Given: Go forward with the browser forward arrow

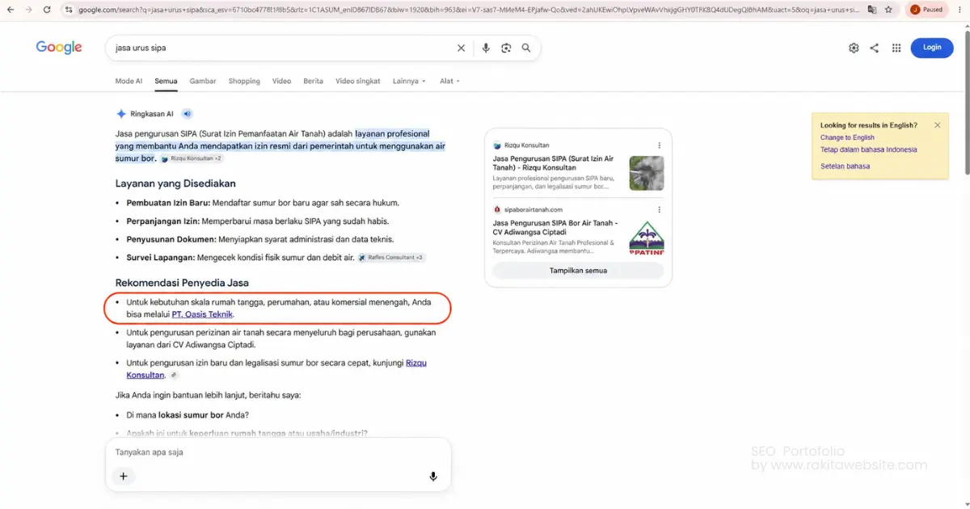Looking at the screenshot, I should pyautogui.click(x=29, y=10).
